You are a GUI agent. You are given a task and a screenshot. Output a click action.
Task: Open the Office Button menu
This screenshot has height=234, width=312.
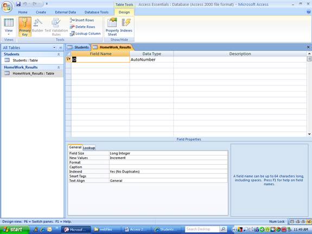coord(7,6)
